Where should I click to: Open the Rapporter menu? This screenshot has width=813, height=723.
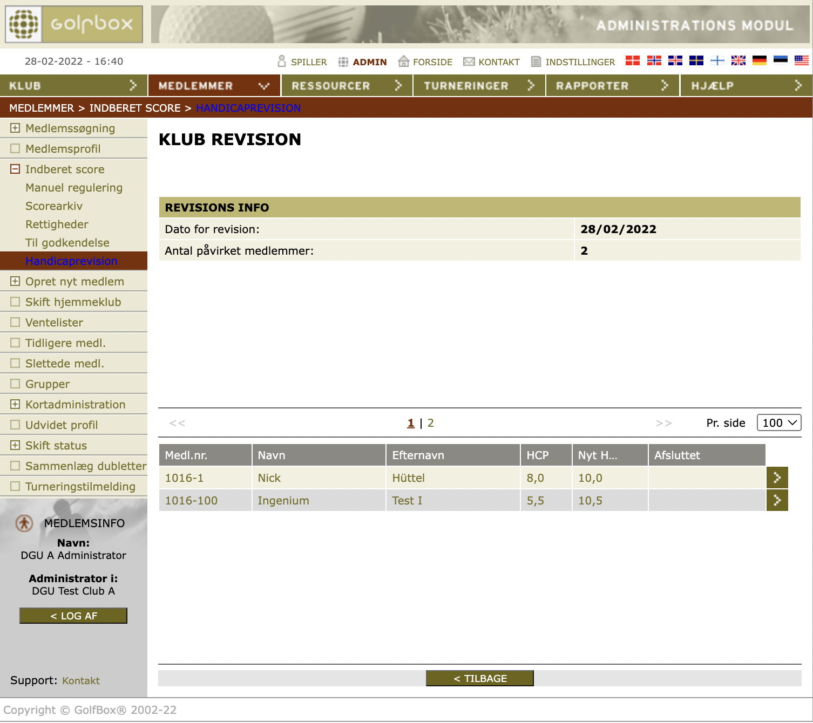pyautogui.click(x=612, y=86)
